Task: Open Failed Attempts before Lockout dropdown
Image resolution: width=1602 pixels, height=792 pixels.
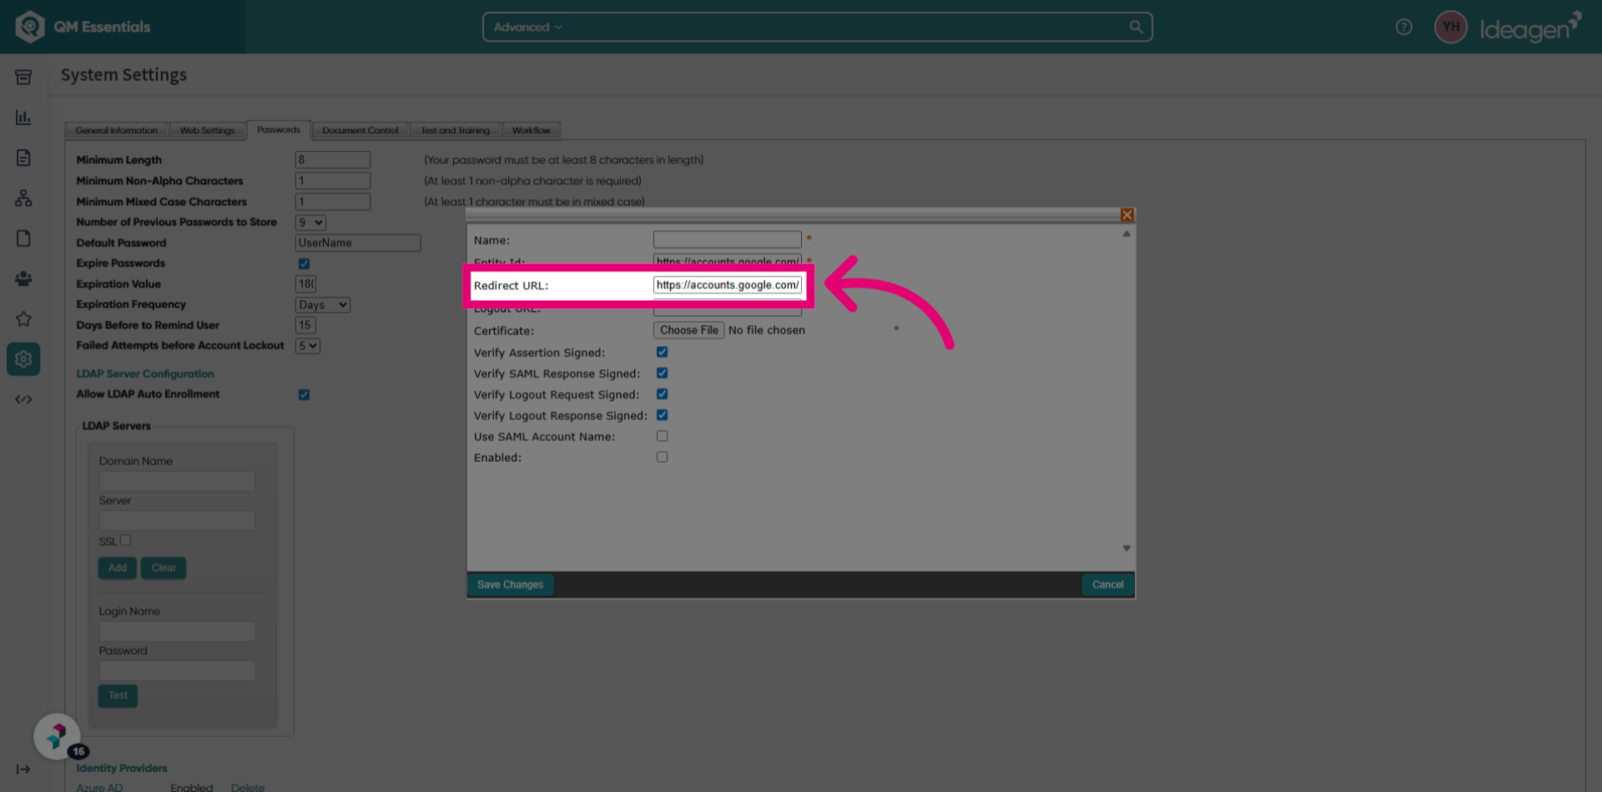Action: pyautogui.click(x=308, y=346)
